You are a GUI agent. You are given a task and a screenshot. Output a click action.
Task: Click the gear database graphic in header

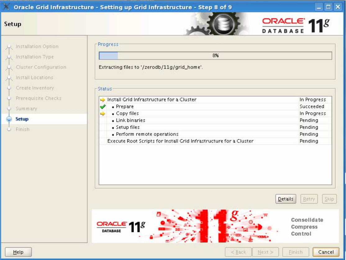click(x=223, y=25)
